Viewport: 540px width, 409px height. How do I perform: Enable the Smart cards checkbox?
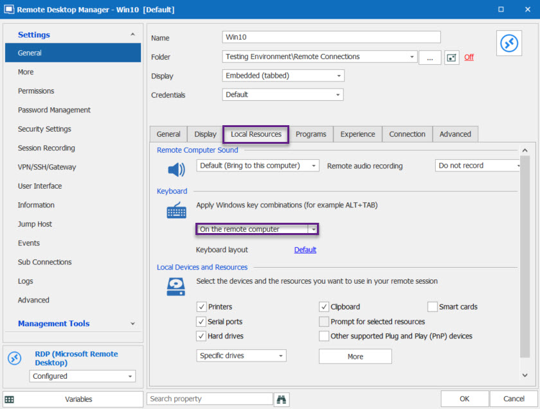click(x=433, y=307)
